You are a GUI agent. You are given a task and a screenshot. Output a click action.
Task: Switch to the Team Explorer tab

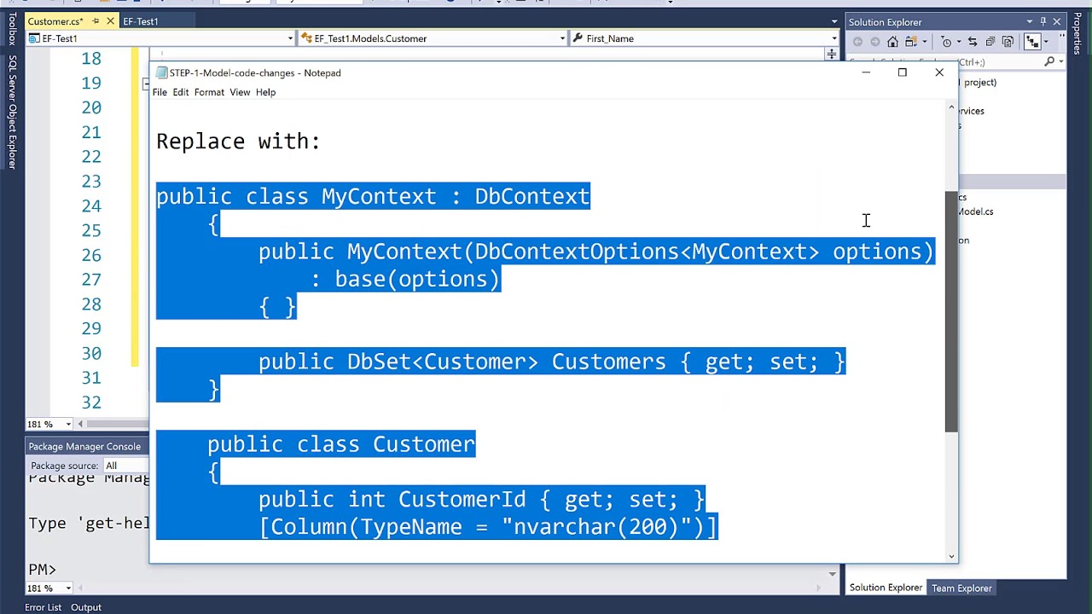point(961,588)
